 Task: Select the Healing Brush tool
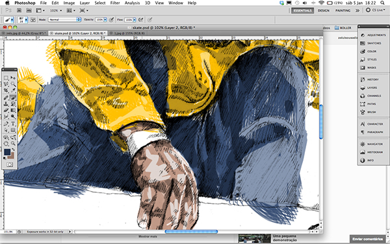click(x=6, y=98)
